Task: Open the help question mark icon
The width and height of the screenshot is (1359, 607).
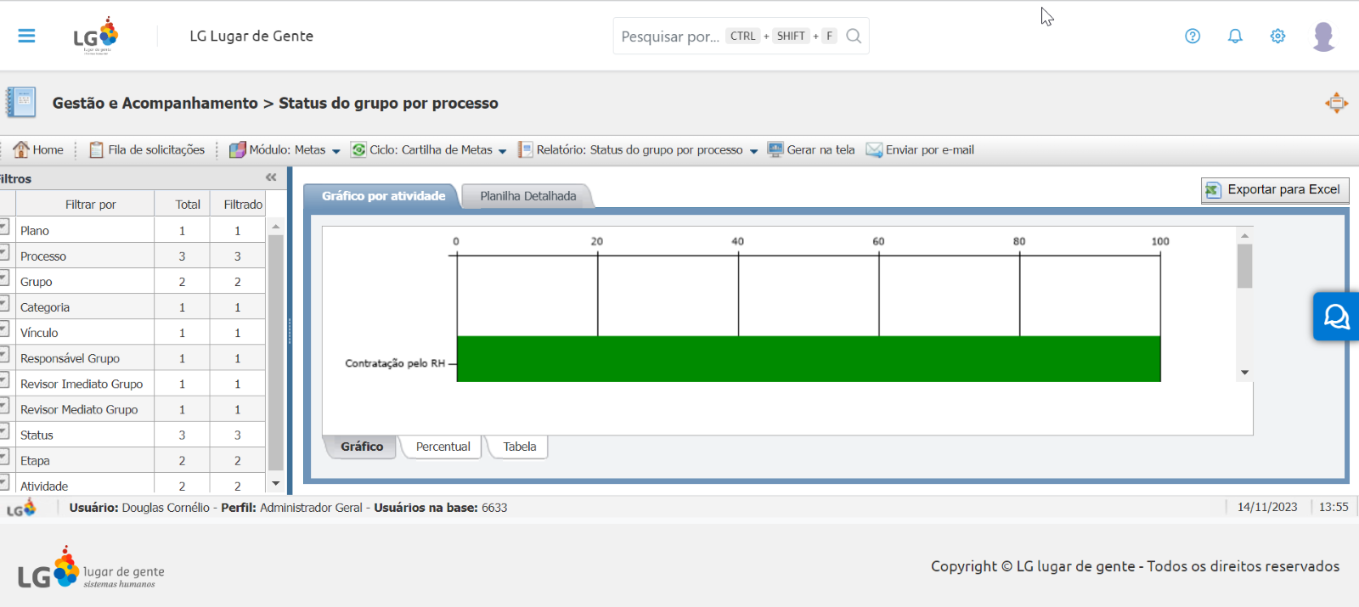Action: click(x=1193, y=36)
